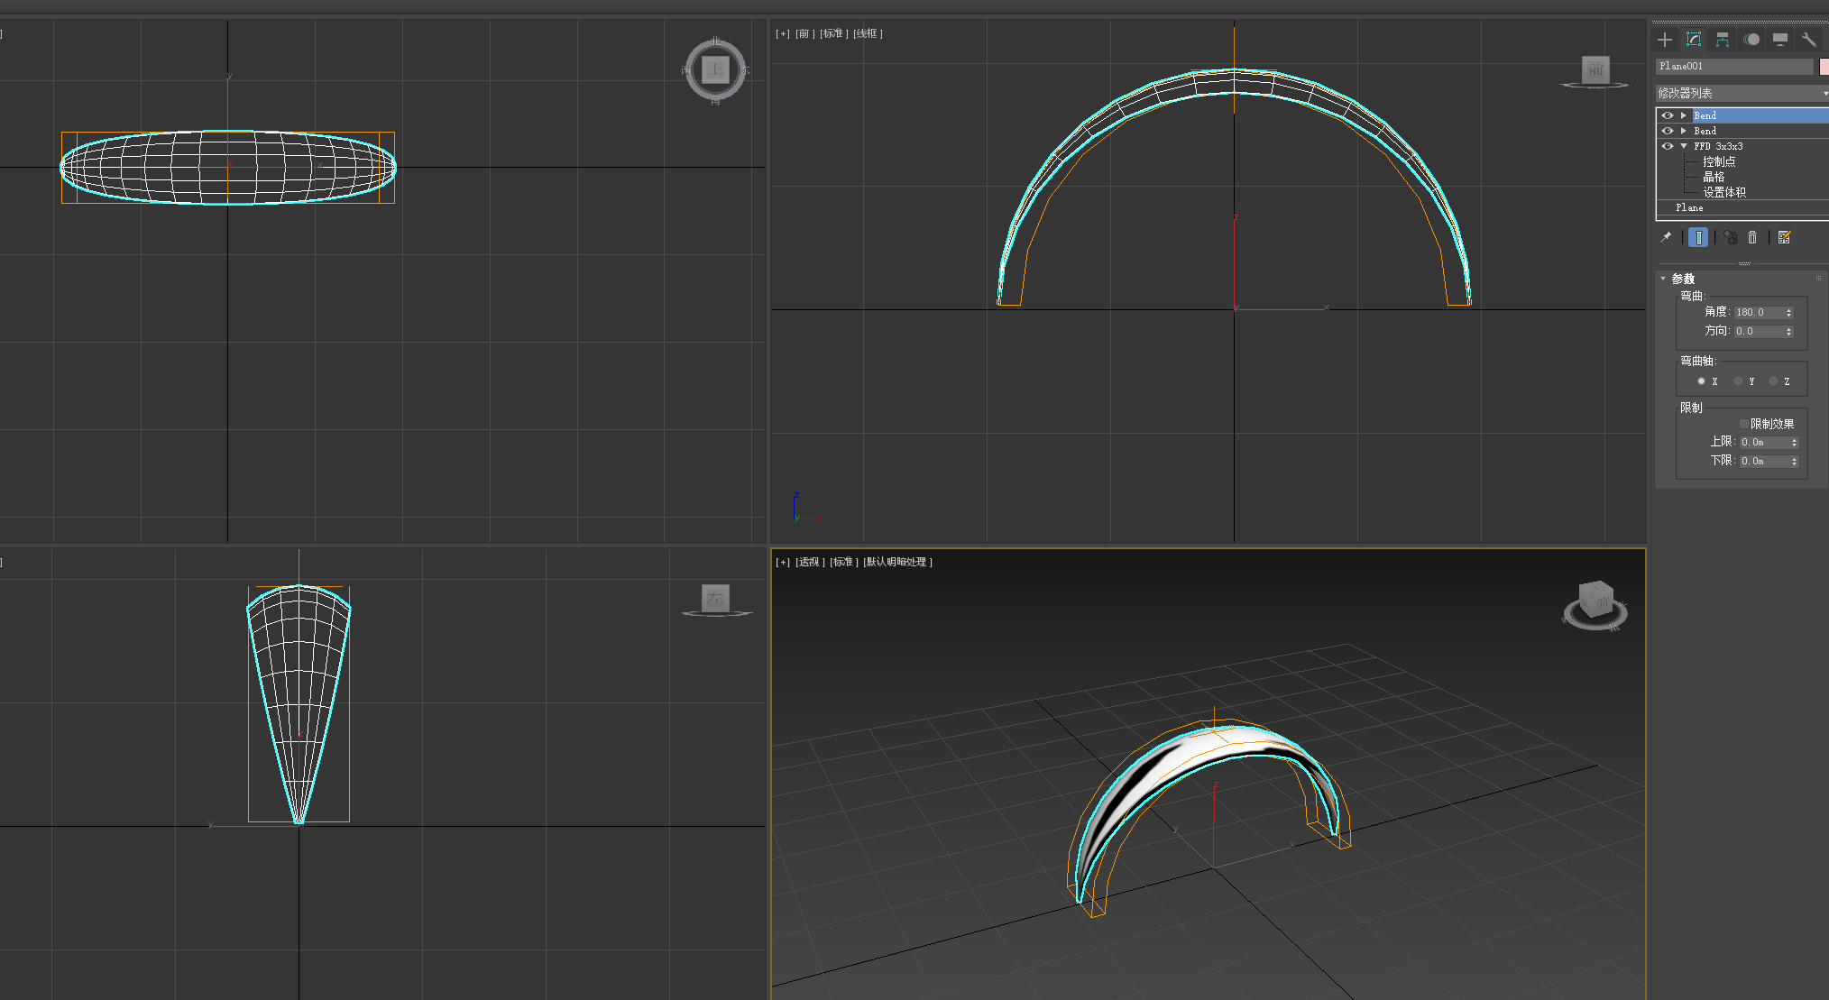
Task: Open Front viewport [+] general menu
Action: pyautogui.click(x=783, y=33)
